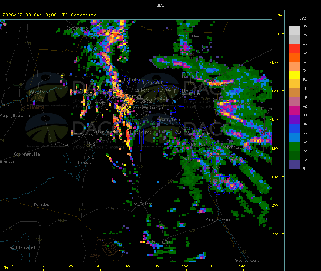The height and width of the screenshot is (271, 321).
Task: Click the 'Co_Diamante' map label
Action: click(32, 107)
